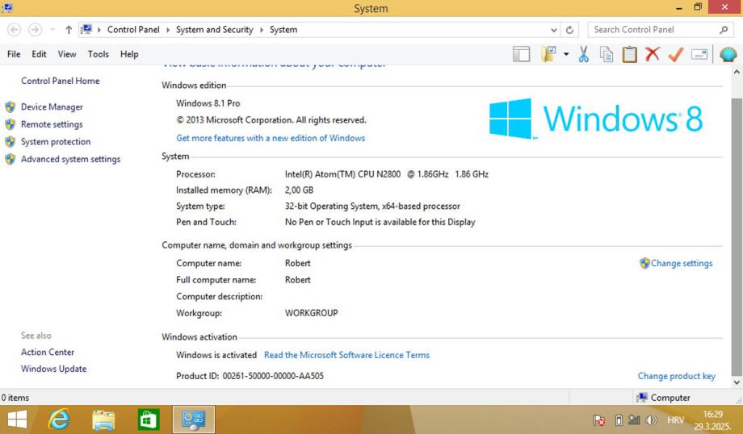Click the clipboard Paste toolbar icon

click(x=629, y=54)
